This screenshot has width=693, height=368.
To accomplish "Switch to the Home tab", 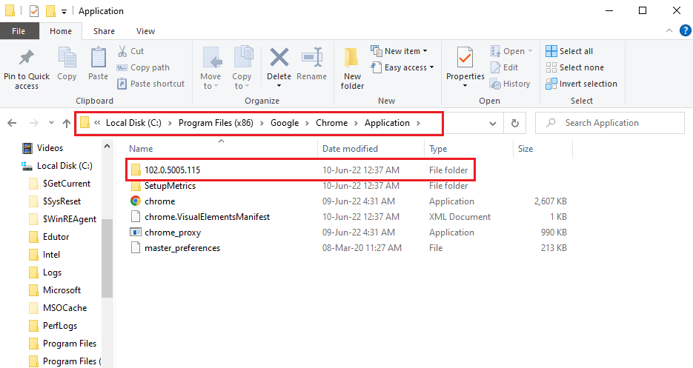I will pyautogui.click(x=61, y=31).
